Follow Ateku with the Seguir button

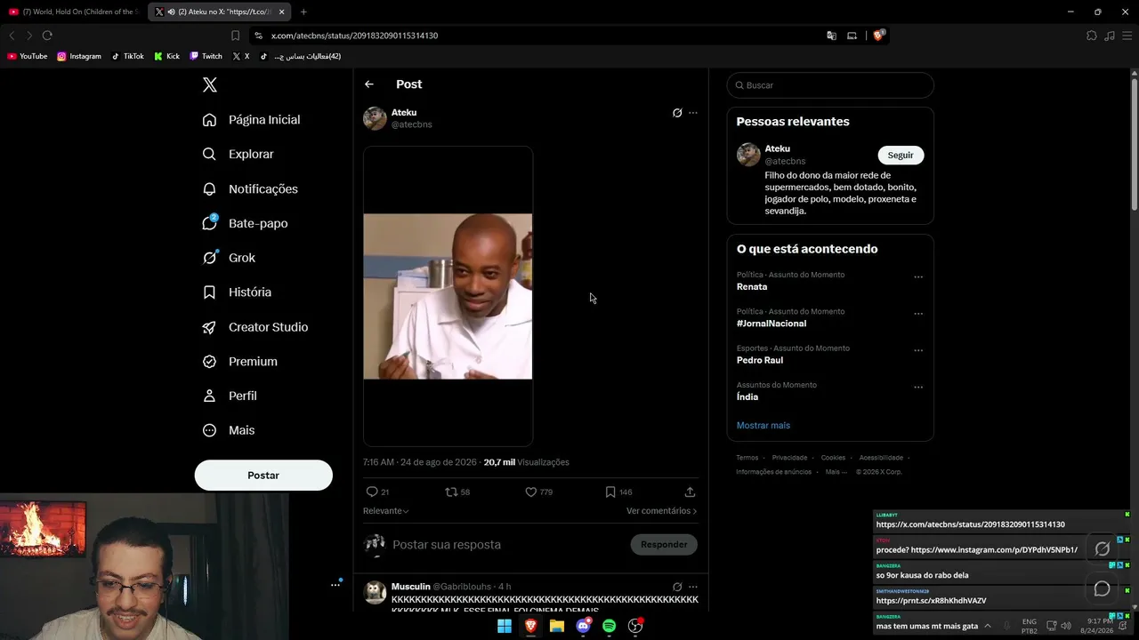click(901, 156)
